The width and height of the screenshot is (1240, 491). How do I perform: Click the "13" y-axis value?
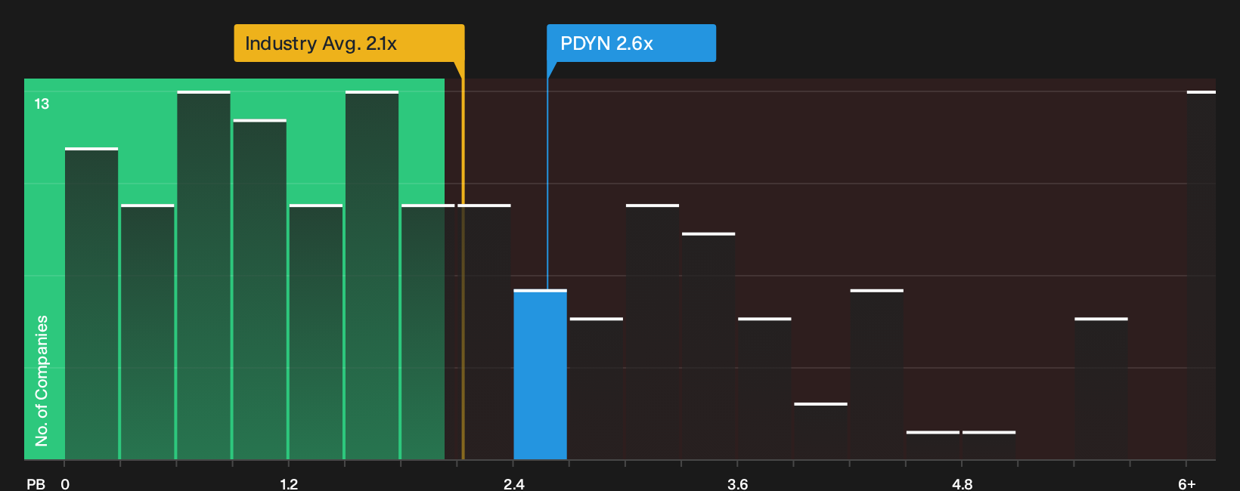coord(42,104)
